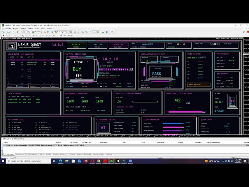The height and width of the screenshot is (187, 249).
Task: Click the new chart toolbar icon
Action: coord(4,32)
